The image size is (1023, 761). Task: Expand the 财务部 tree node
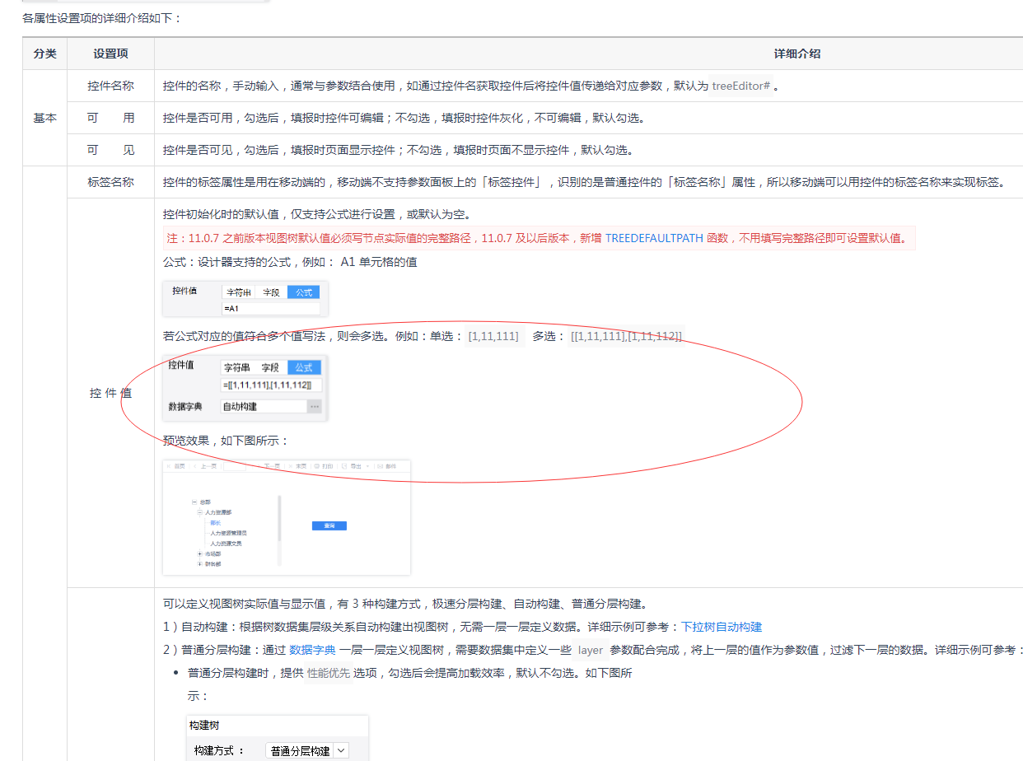click(199, 564)
